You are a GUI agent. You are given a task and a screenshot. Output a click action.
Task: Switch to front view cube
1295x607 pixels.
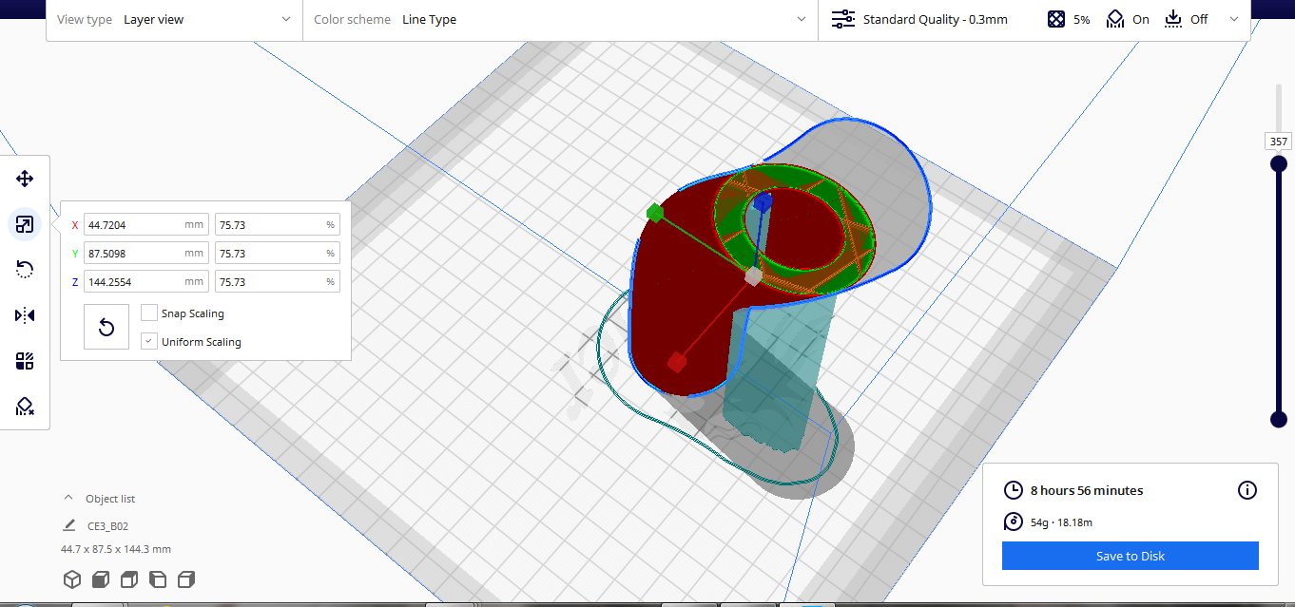pyautogui.click(x=100, y=579)
